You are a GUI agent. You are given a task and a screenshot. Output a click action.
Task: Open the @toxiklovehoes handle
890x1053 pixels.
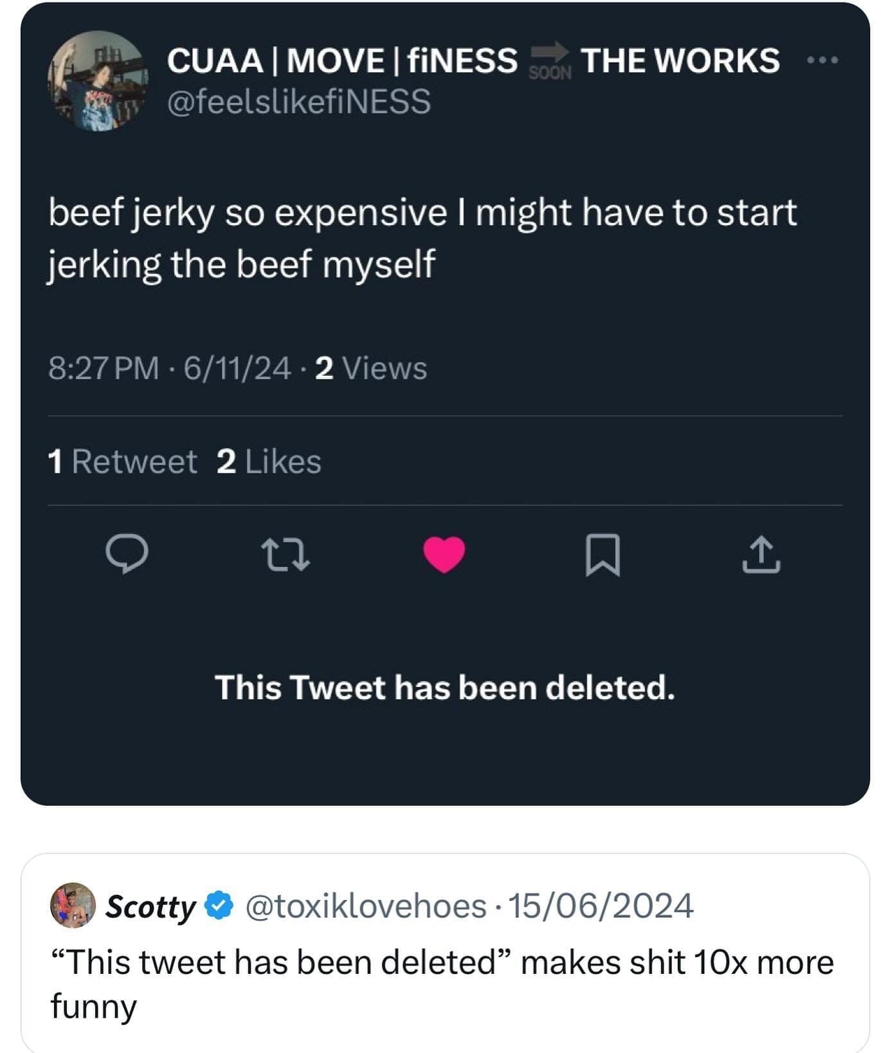tap(365, 906)
